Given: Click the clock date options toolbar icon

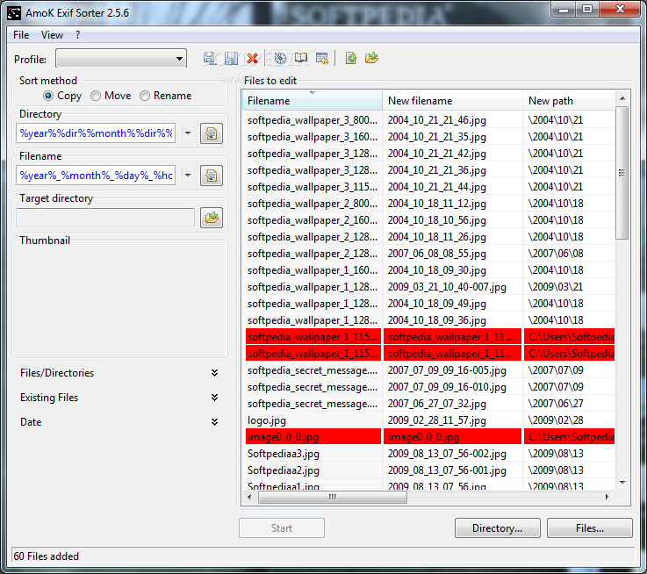Looking at the screenshot, I should click(x=280, y=58).
